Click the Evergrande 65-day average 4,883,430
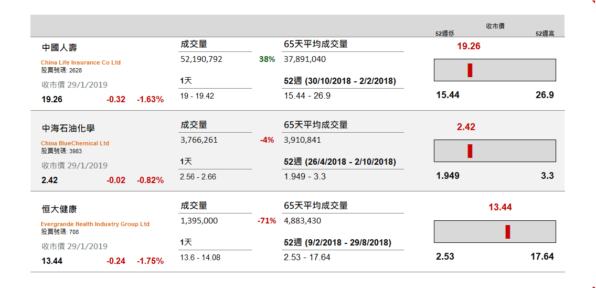 pyautogui.click(x=302, y=221)
